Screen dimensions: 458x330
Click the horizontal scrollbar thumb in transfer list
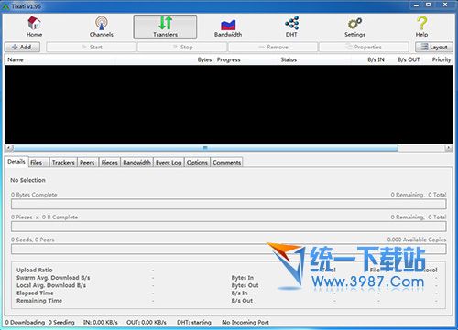(x=205, y=148)
